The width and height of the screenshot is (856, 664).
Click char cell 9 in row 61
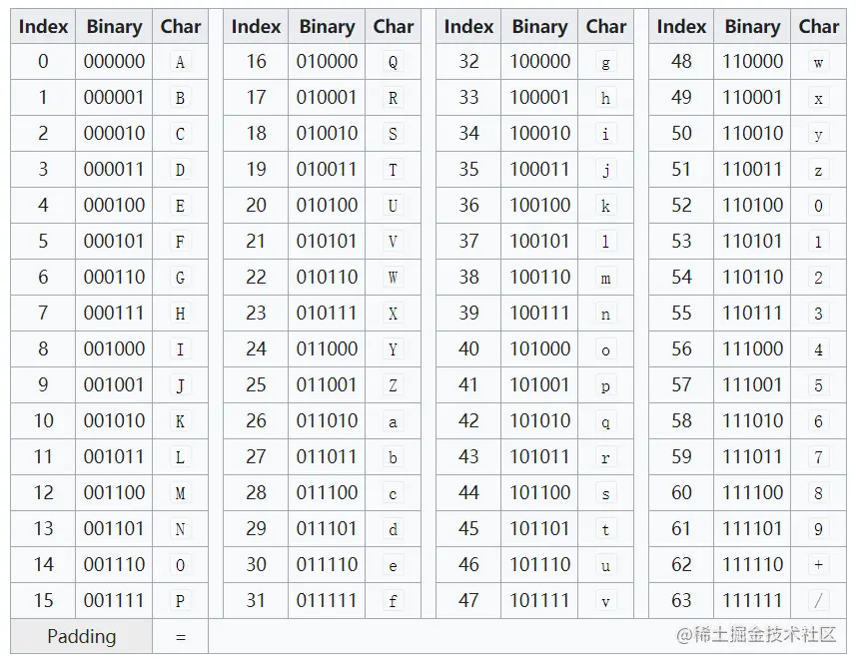(818, 528)
